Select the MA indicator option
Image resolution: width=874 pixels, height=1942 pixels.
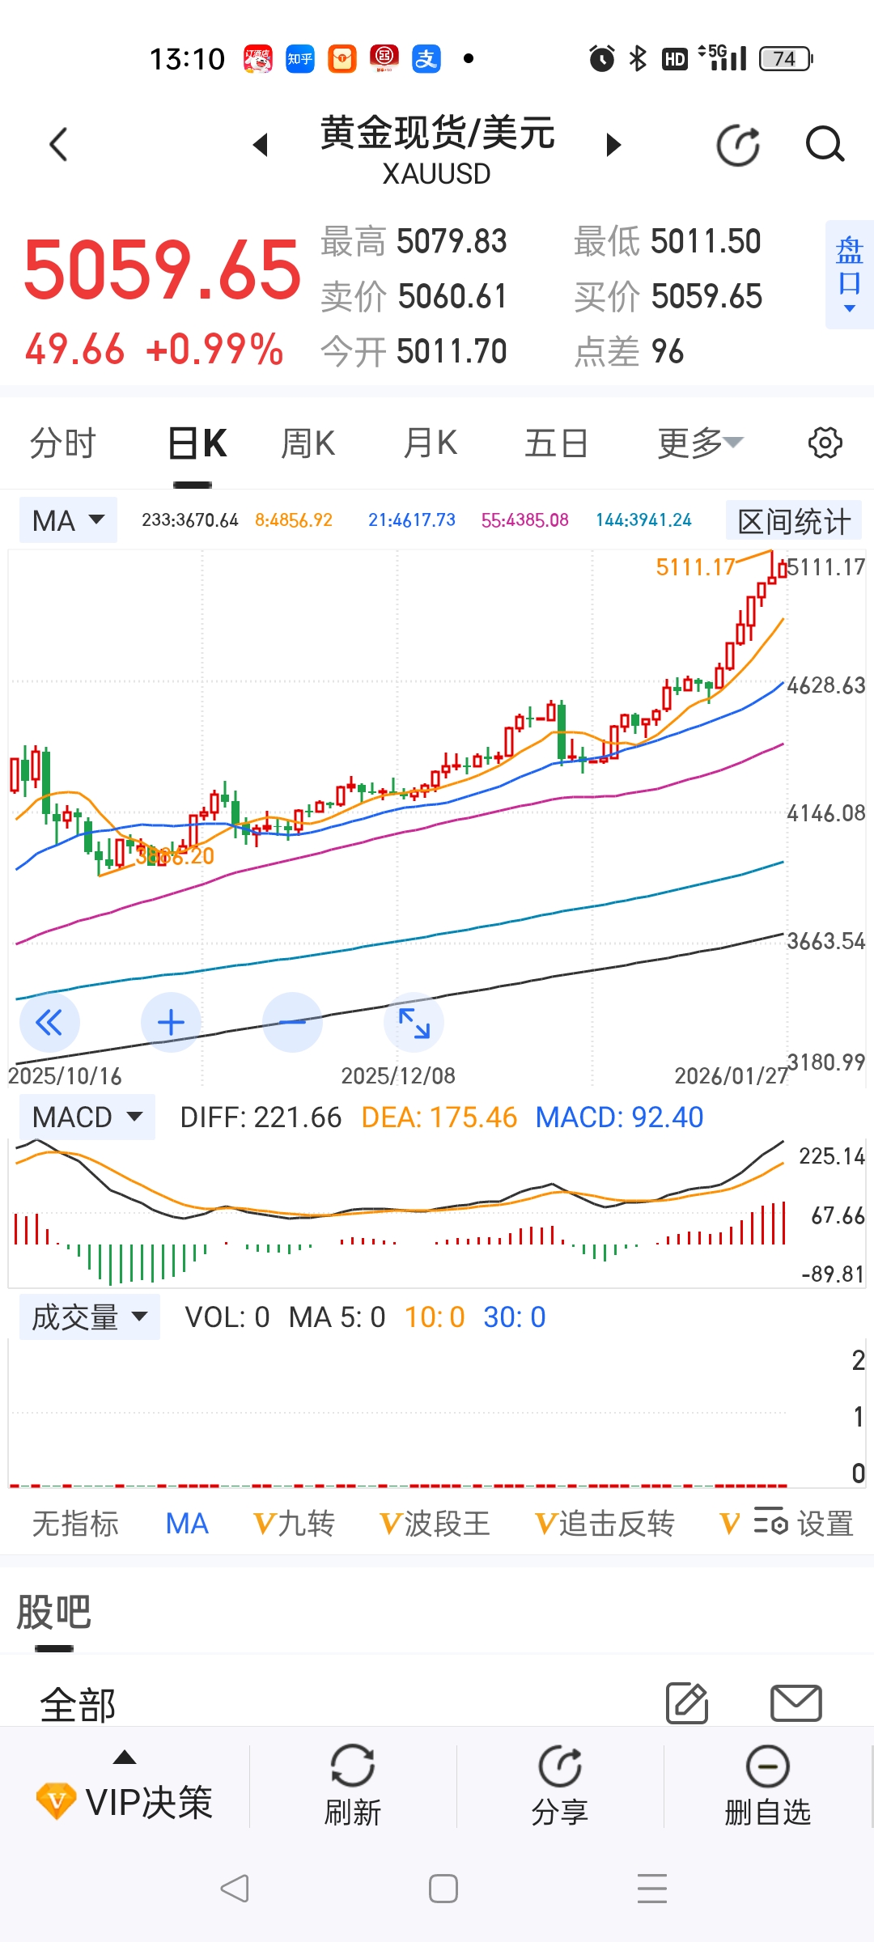click(x=187, y=1524)
